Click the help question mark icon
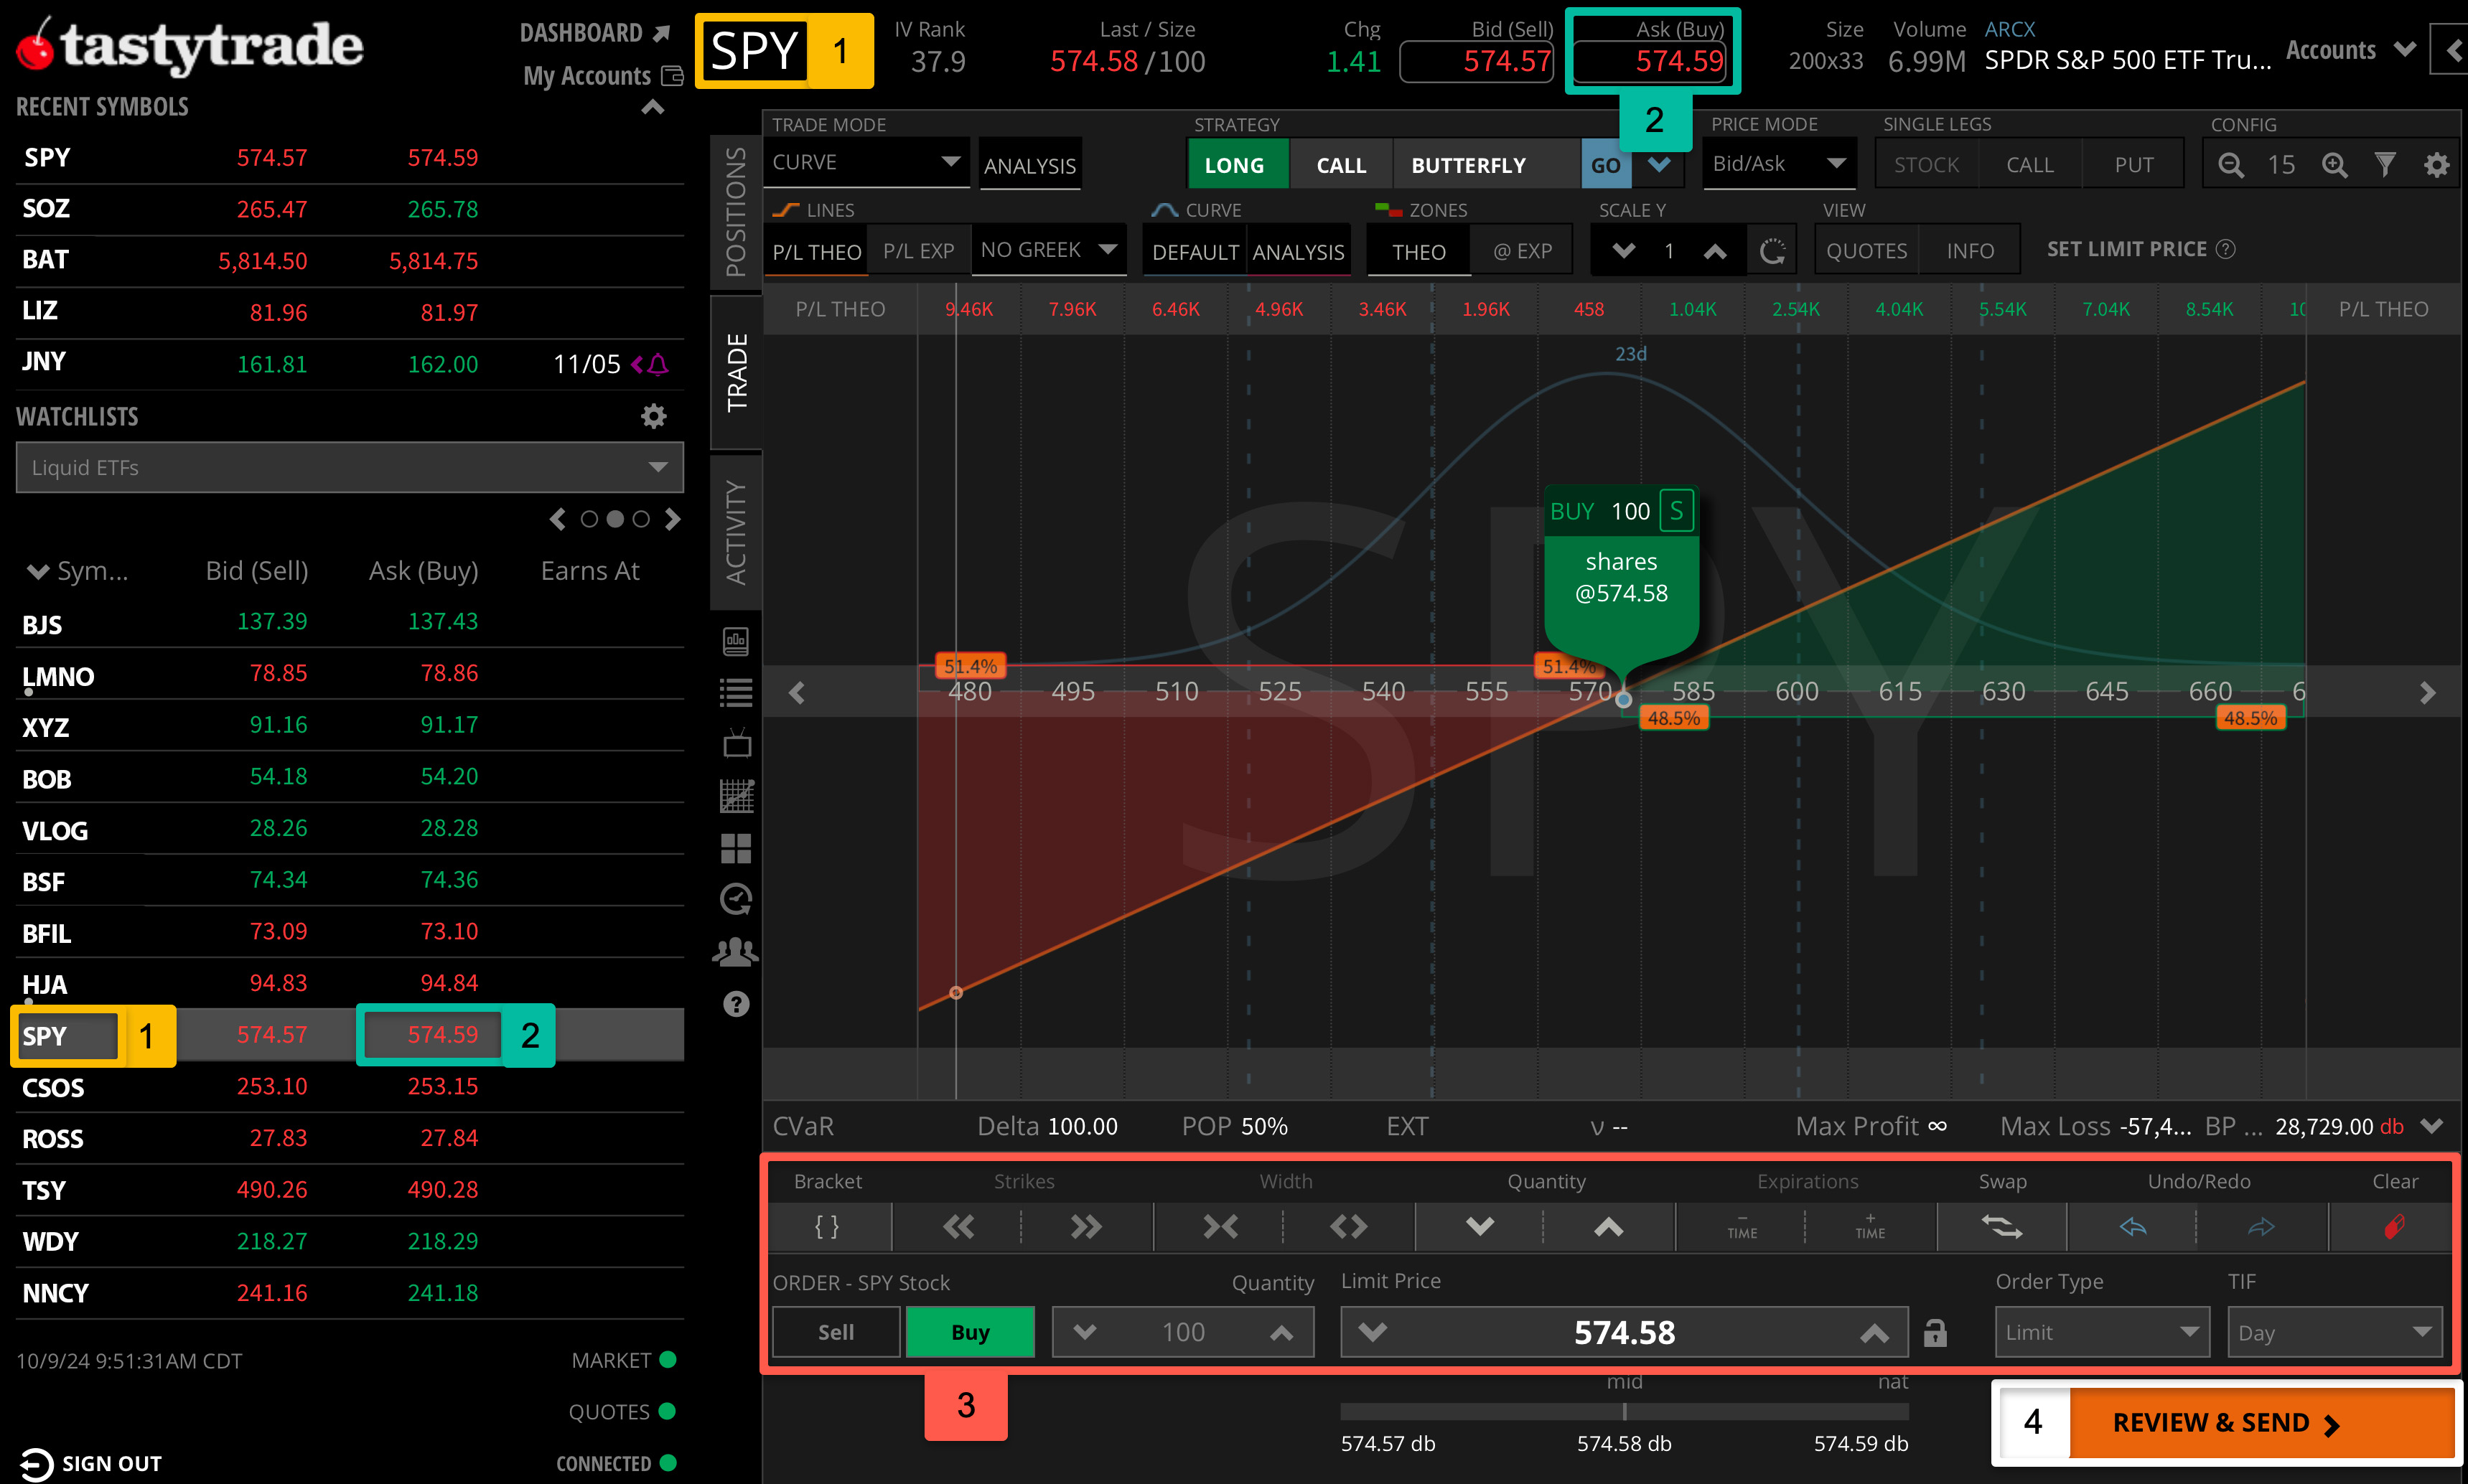Screen dimensions: 2468x1484 pyautogui.click(x=737, y=1003)
